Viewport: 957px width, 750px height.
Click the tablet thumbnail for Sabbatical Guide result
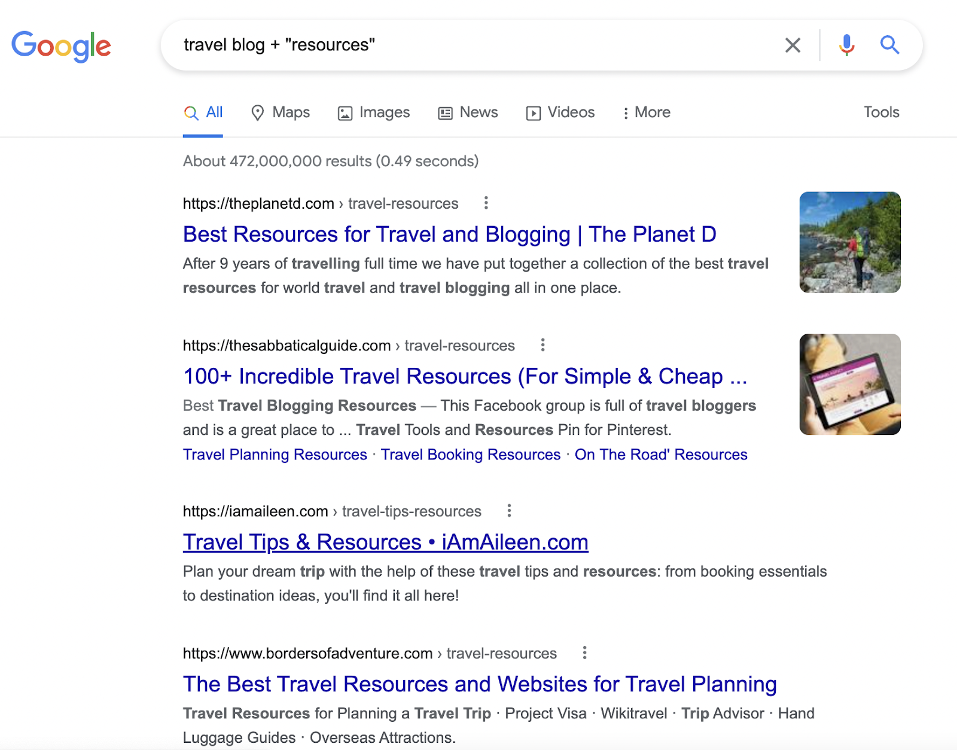tap(850, 384)
